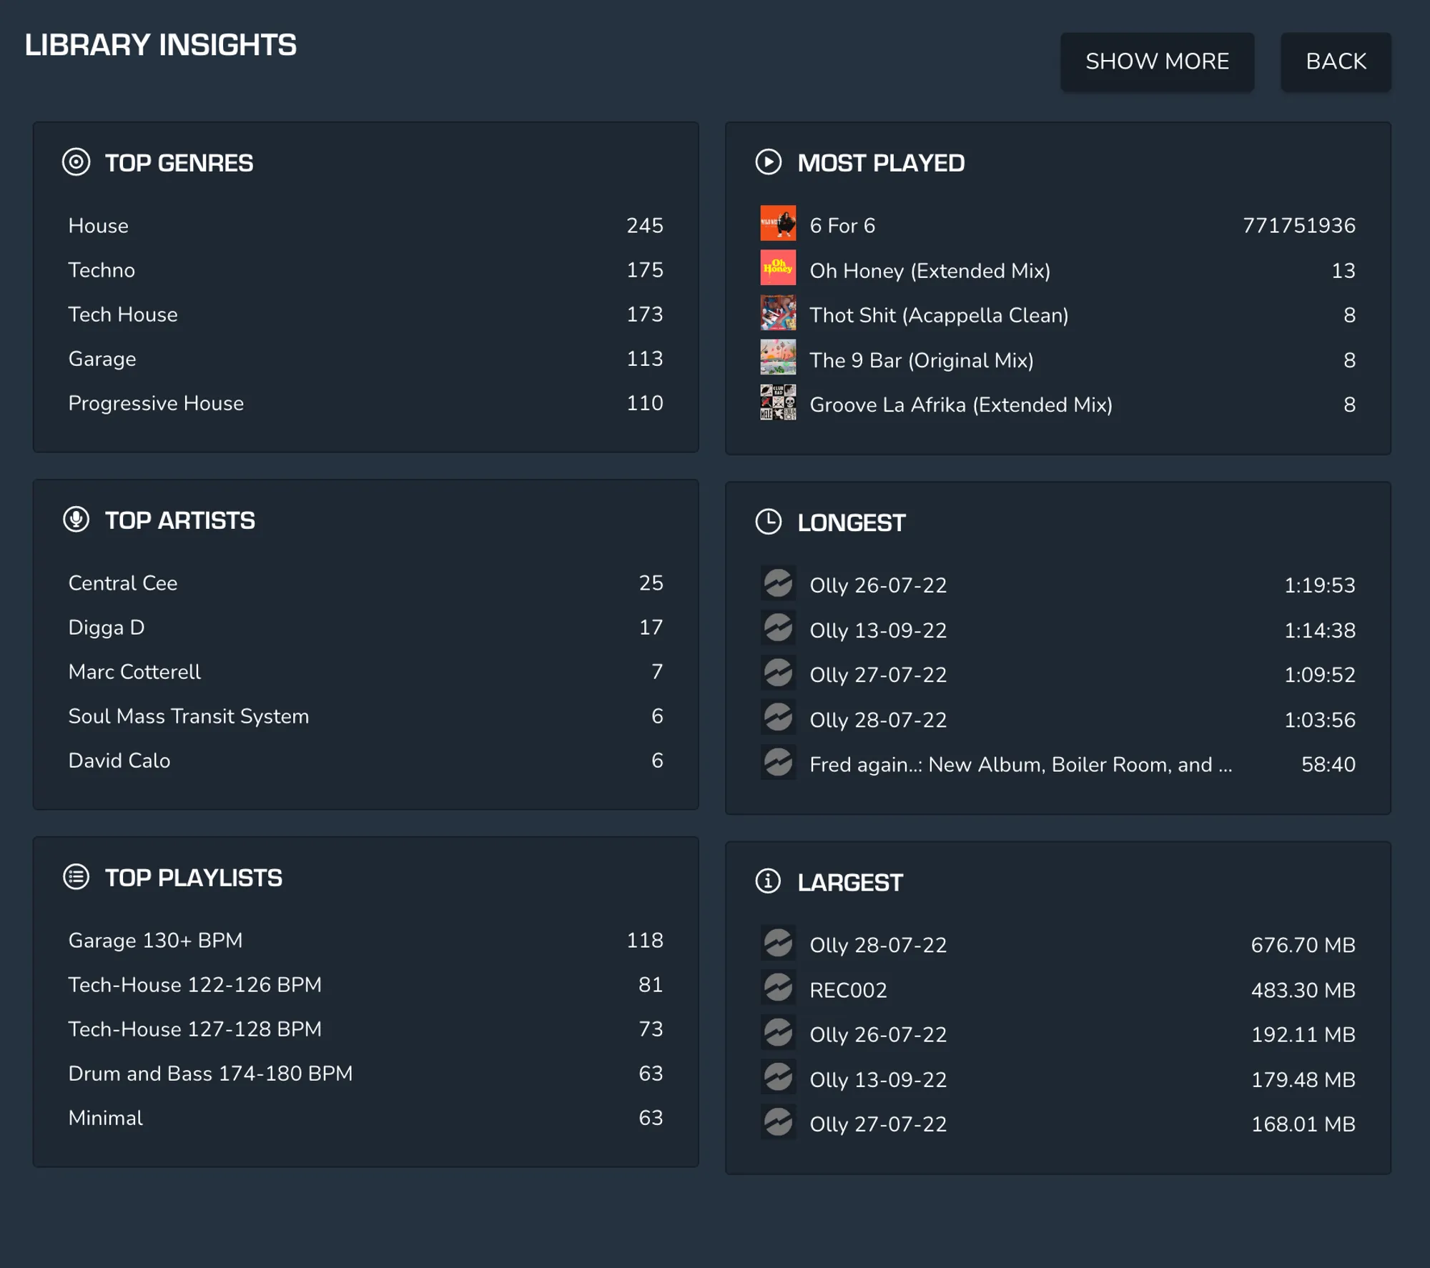Viewport: 1430px width, 1268px height.
Task: Click 6 For 6 album artwork
Action: pos(777,224)
